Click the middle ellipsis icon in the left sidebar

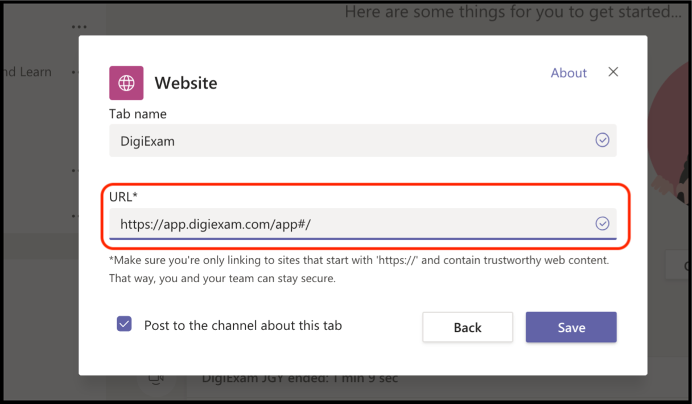75,170
